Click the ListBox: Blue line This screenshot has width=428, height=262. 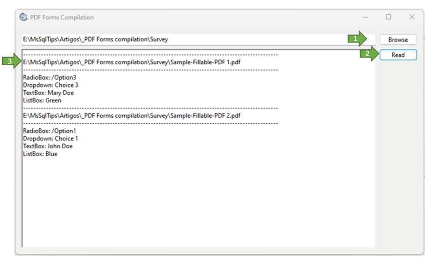[x=40, y=154]
